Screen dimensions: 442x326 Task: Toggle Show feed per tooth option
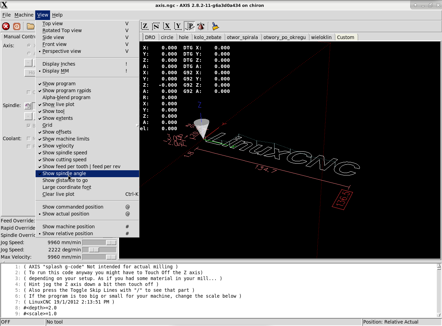point(87,166)
